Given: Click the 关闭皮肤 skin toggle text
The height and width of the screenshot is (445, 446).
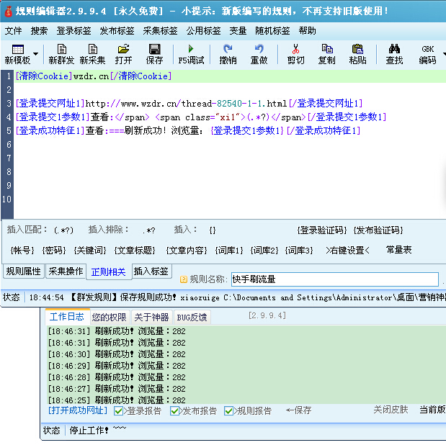Looking at the screenshot, I should point(391,410).
